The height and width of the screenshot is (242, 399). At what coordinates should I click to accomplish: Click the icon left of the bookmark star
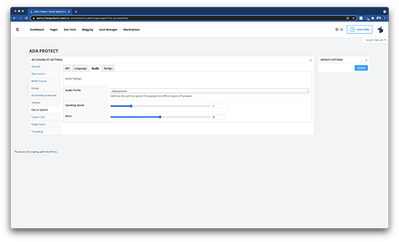[348, 18]
